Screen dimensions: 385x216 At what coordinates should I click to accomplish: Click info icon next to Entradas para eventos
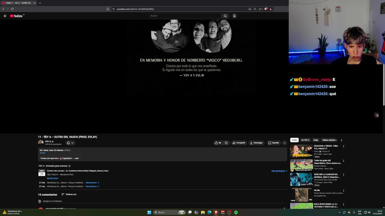pos(69,166)
